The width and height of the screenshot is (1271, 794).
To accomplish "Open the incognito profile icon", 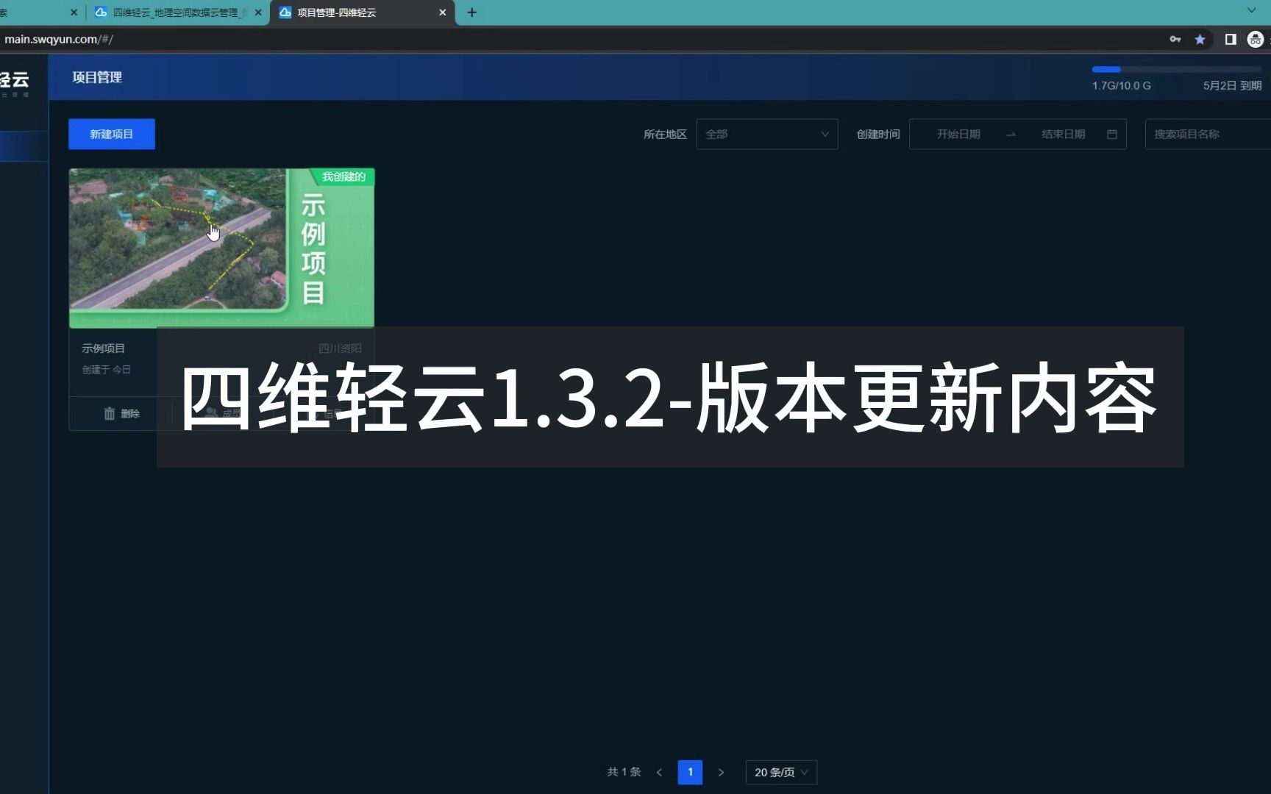I will click(1256, 40).
